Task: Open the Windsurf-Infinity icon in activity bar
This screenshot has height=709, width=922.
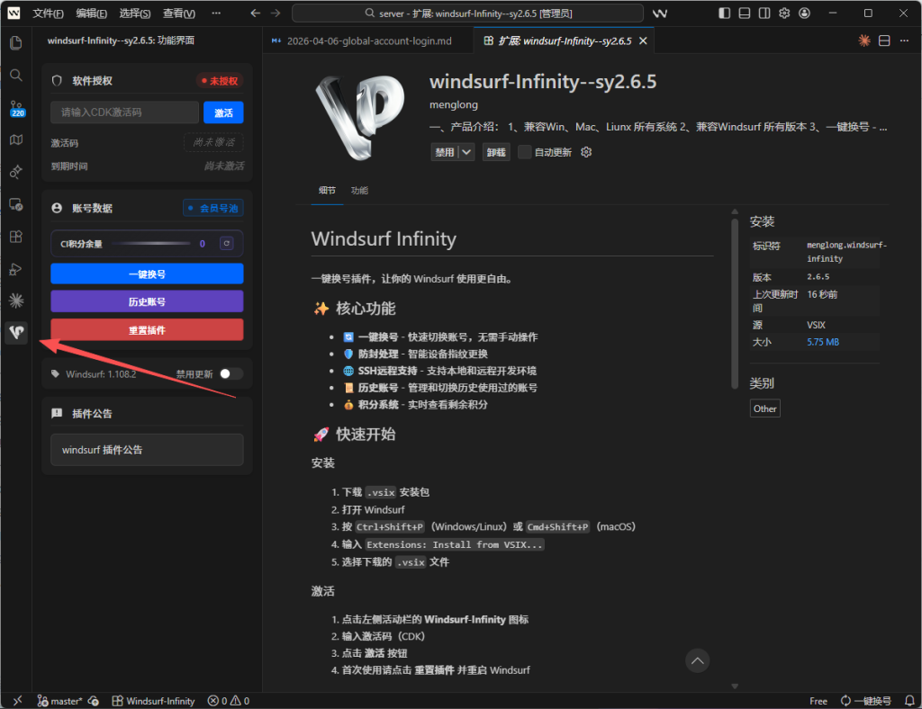Action: pyautogui.click(x=16, y=333)
